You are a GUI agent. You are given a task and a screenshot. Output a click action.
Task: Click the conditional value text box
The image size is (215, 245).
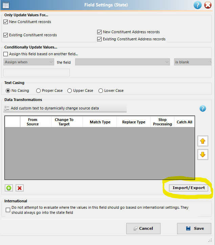(37, 73)
